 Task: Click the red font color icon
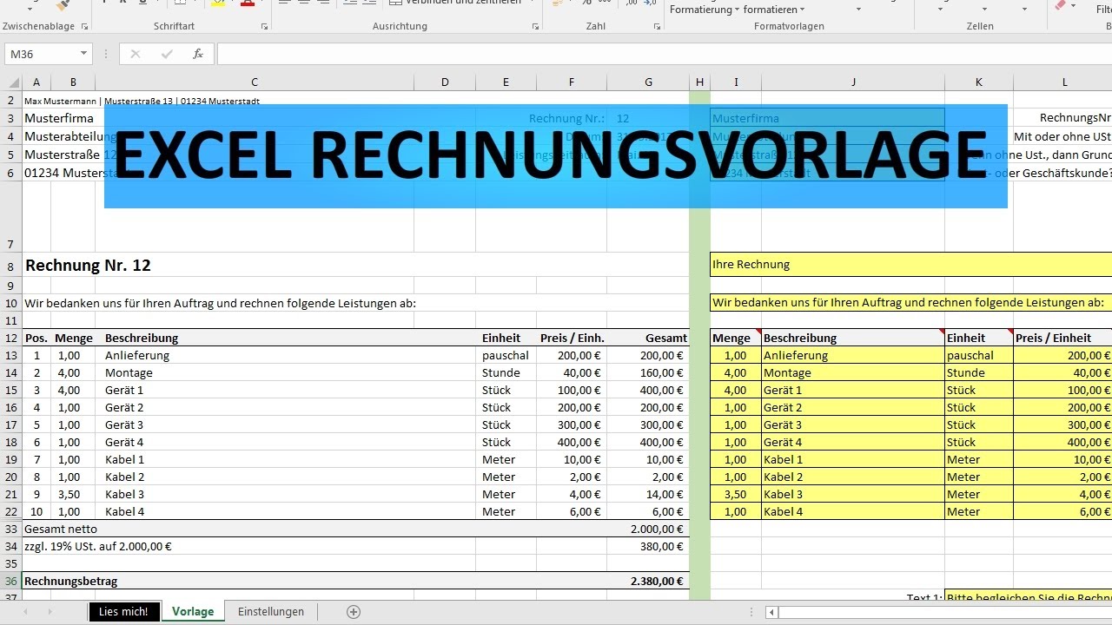click(248, 3)
